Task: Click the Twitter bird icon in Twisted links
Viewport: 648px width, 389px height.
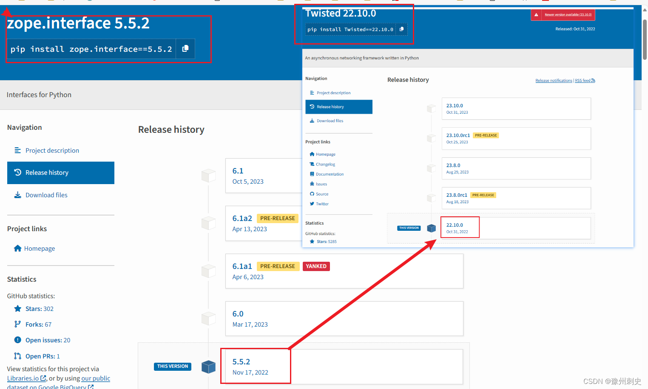Action: pyautogui.click(x=312, y=204)
